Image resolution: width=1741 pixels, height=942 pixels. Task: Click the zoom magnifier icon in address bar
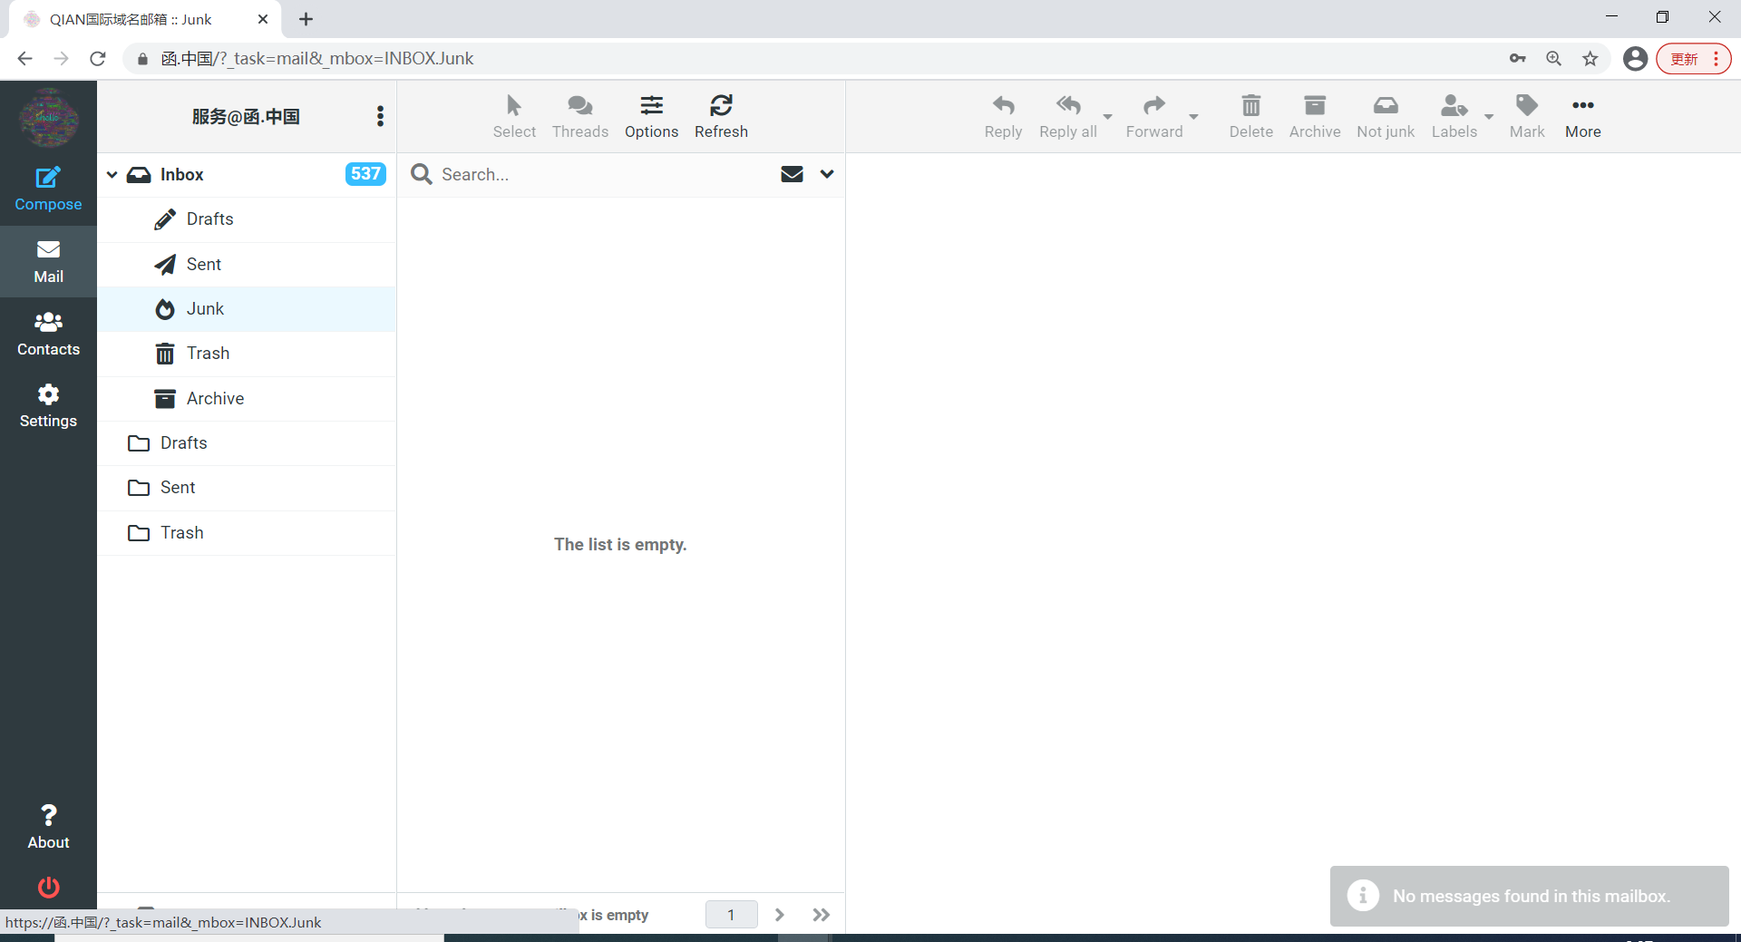[x=1553, y=58]
